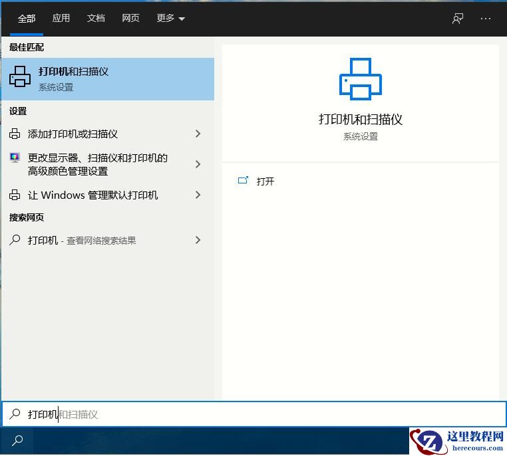
Task: Click the 系统设置 subtitle in preview pane
Action: coord(361,137)
